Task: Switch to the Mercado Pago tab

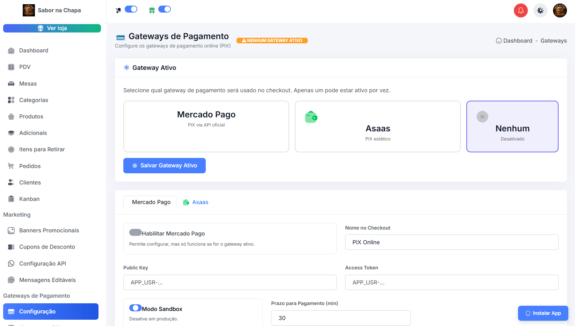Action: pos(150,202)
